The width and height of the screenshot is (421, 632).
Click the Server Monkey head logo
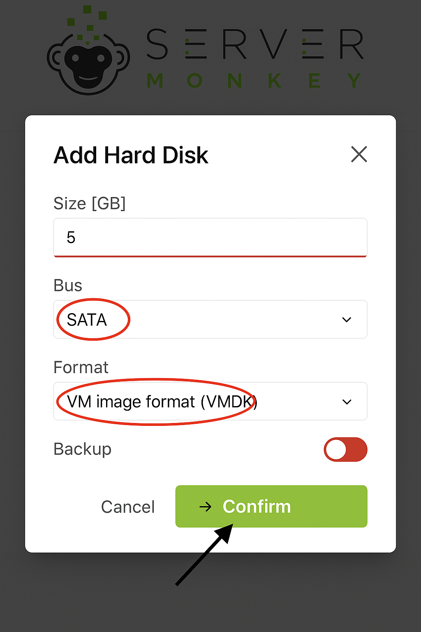coord(88,62)
